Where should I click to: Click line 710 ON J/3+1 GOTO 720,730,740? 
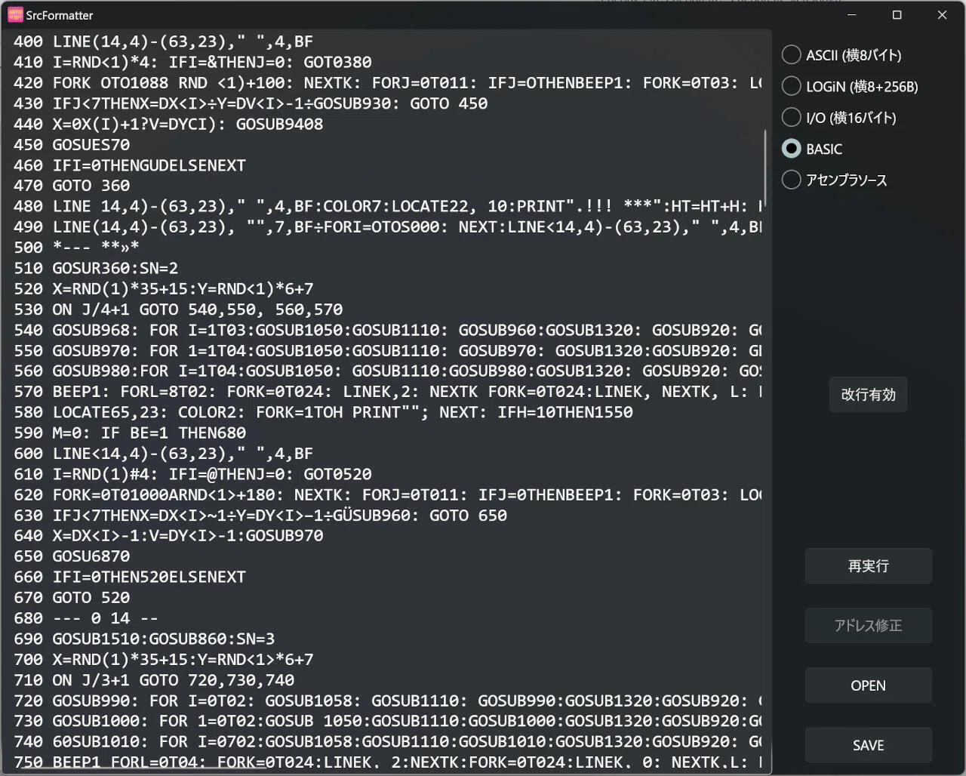pyautogui.click(x=154, y=680)
